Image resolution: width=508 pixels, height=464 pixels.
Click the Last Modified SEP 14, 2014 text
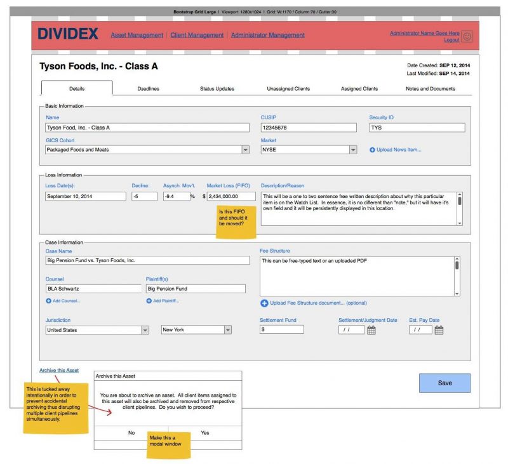point(438,74)
